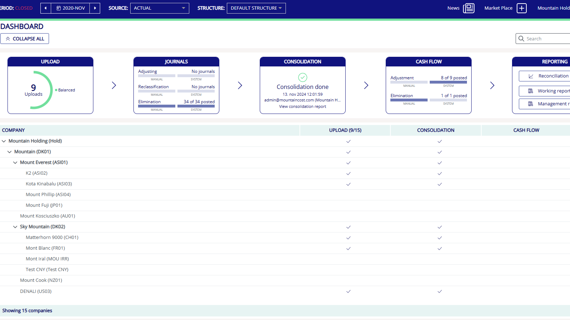Click consolidation checkmark for DENALI (US03)
The height and width of the screenshot is (320, 570).
(x=439, y=291)
